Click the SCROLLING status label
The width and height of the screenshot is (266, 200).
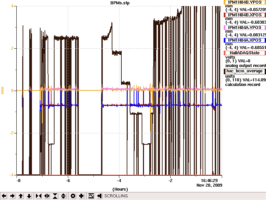point(116,196)
